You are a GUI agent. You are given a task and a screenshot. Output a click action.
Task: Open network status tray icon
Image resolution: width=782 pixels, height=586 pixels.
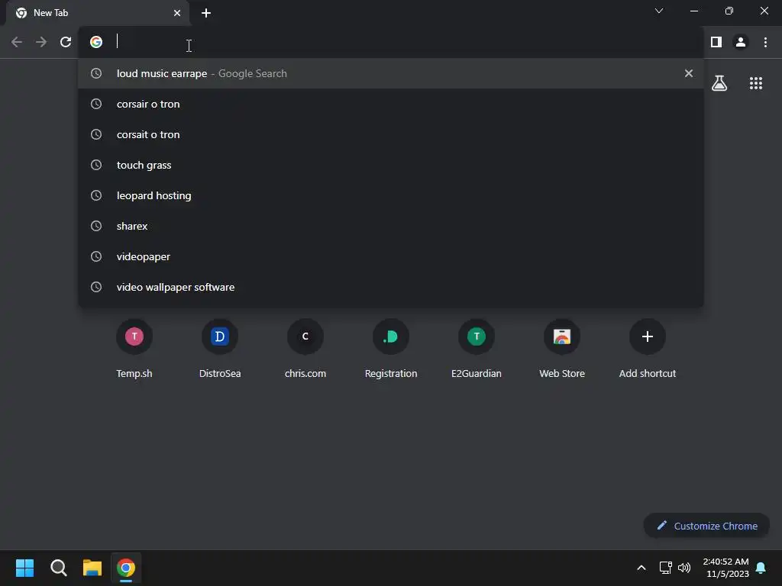[665, 568]
